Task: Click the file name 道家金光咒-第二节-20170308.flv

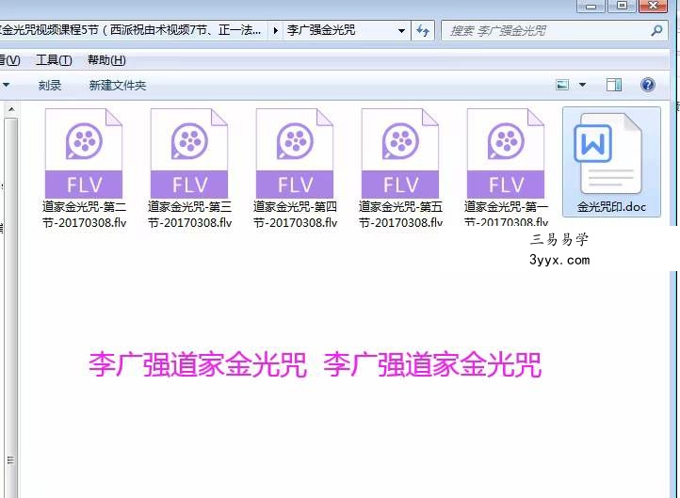Action: [x=84, y=215]
